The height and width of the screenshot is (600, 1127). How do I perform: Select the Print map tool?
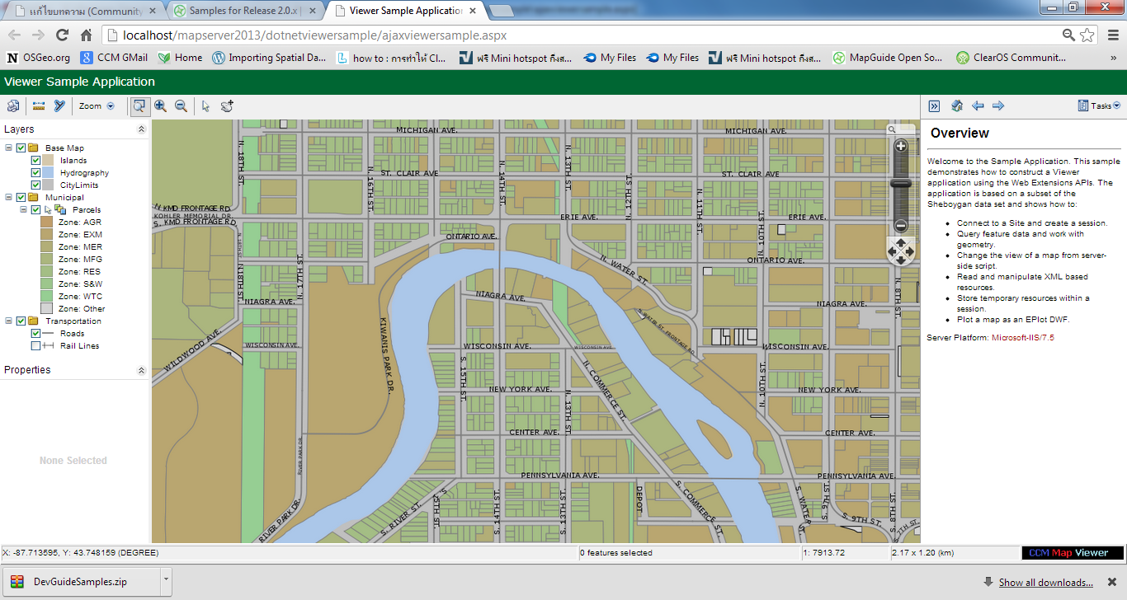[12, 105]
